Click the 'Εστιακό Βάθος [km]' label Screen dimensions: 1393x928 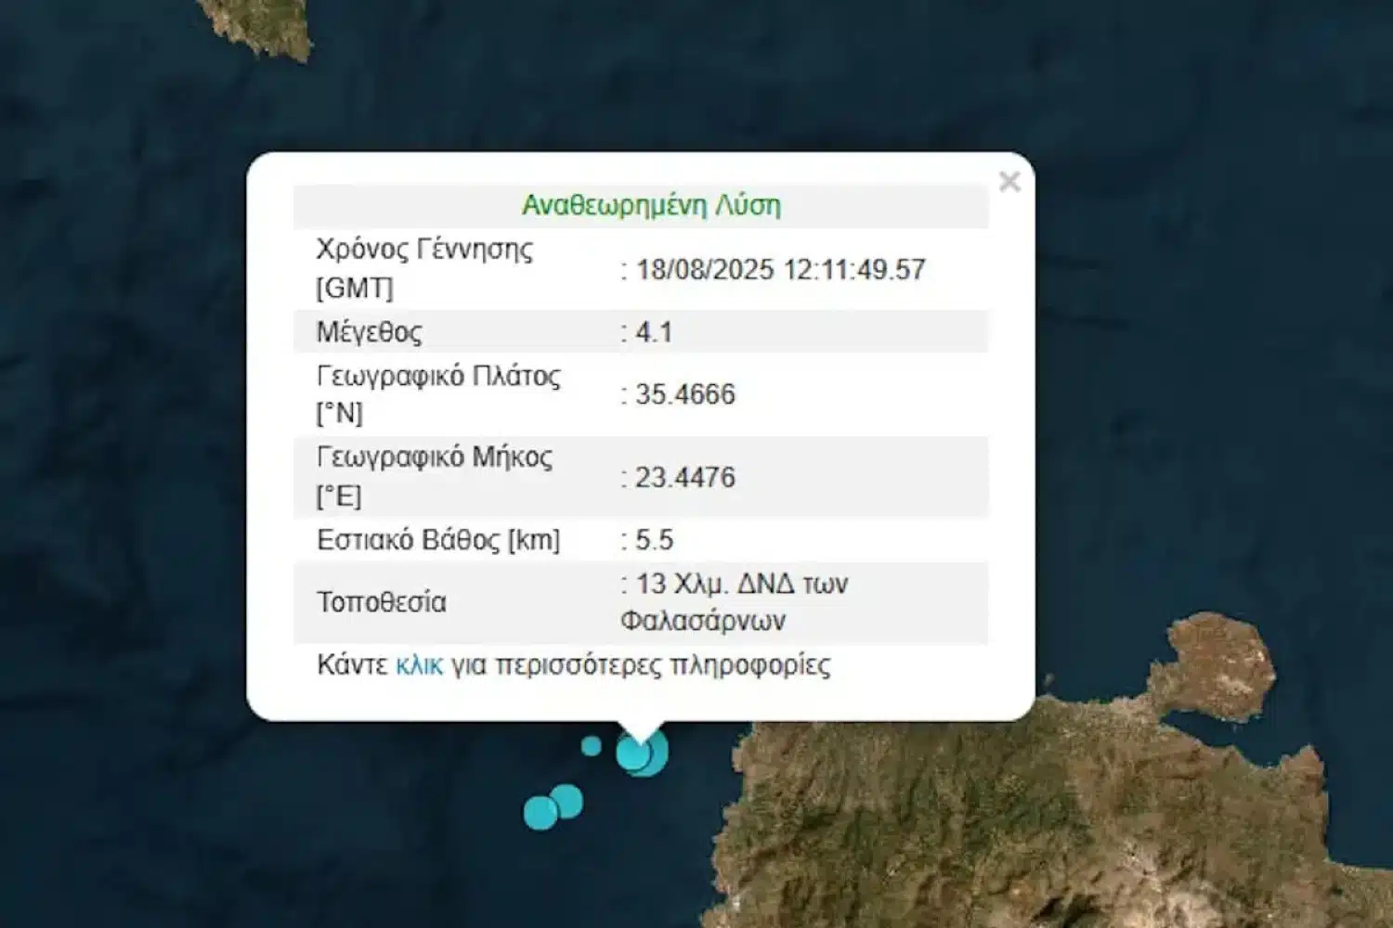click(437, 540)
